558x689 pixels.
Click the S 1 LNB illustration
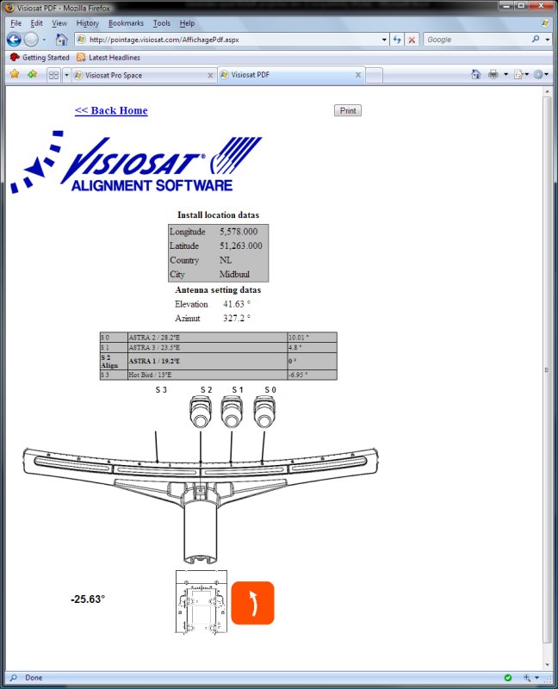[232, 412]
